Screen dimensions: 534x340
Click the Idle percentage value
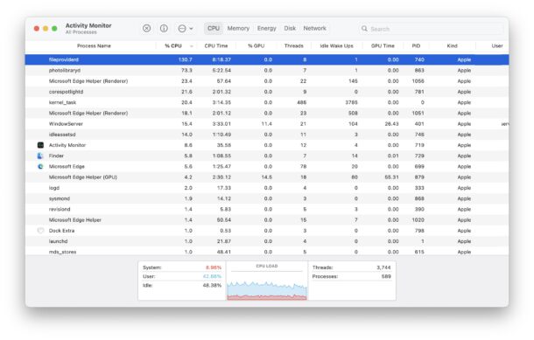click(x=212, y=285)
